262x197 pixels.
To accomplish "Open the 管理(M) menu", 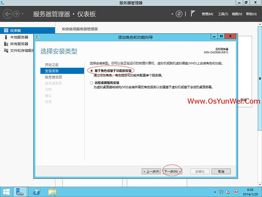I will point(208,14).
